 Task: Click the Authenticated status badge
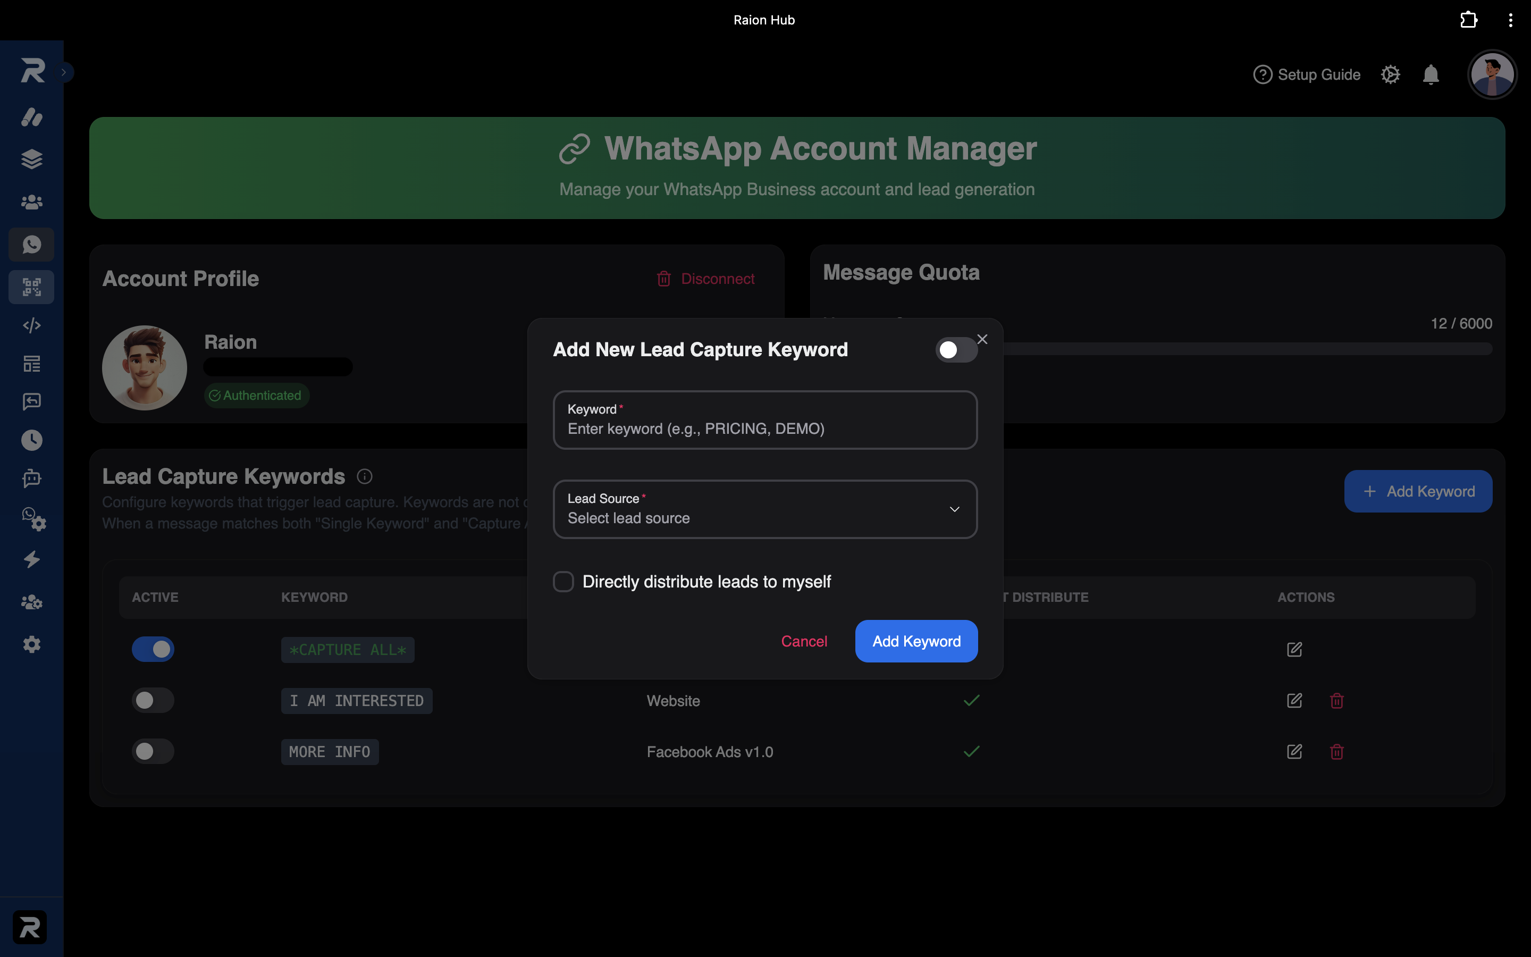[x=256, y=396]
